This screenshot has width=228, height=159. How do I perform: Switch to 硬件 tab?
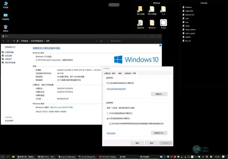click(114, 73)
